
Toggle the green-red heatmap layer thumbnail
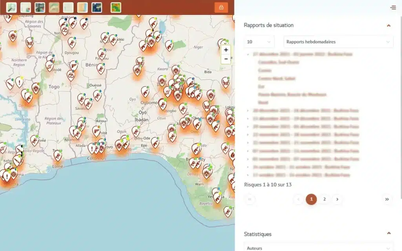pyautogui.click(x=116, y=7)
